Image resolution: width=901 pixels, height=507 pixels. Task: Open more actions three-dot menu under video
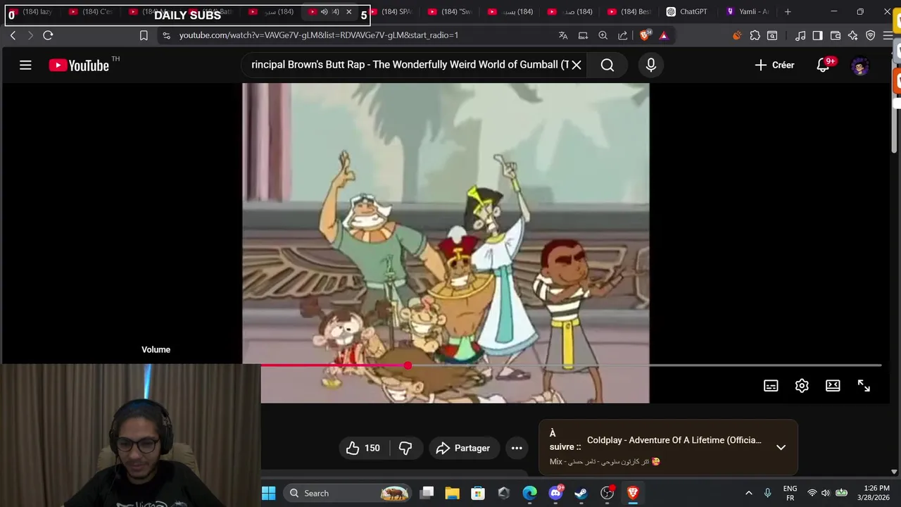[517, 448]
